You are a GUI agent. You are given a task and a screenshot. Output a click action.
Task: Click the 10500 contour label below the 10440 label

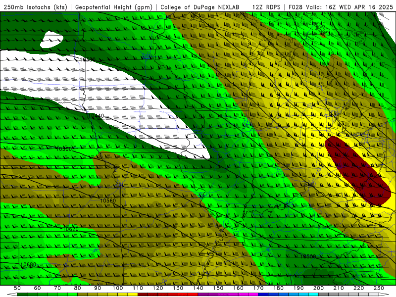64,149
